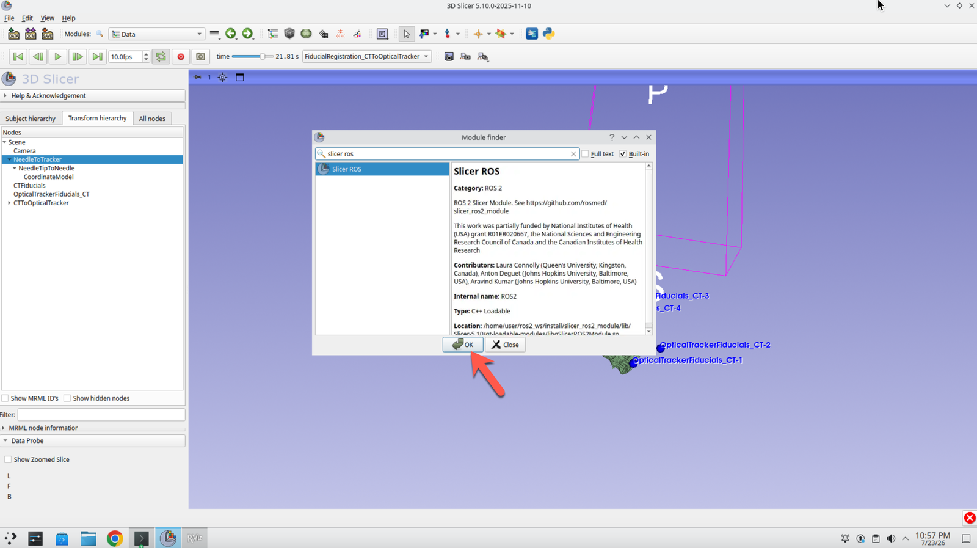Open the Volume Rendering module cube icon
The width and height of the screenshot is (977, 548).
[x=289, y=34]
